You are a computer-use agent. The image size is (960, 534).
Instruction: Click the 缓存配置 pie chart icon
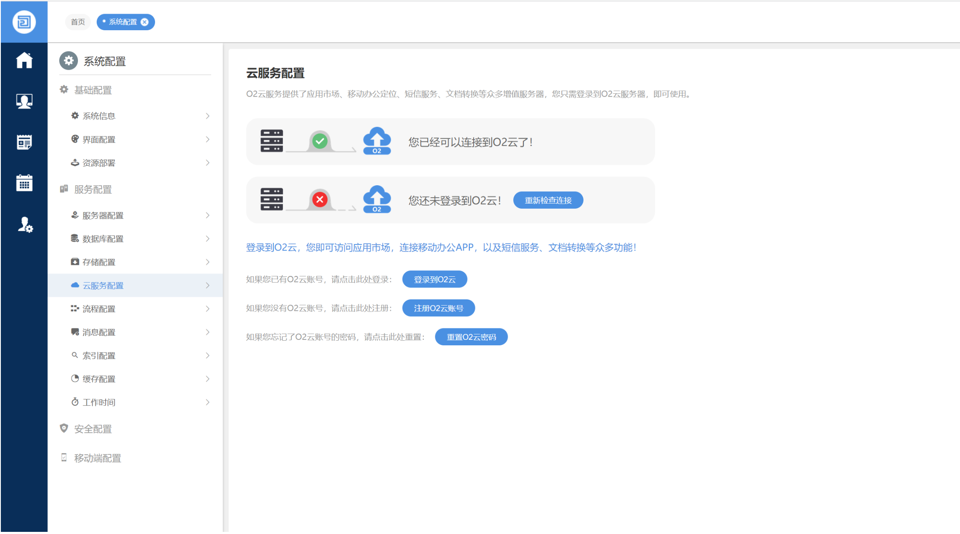(x=74, y=379)
